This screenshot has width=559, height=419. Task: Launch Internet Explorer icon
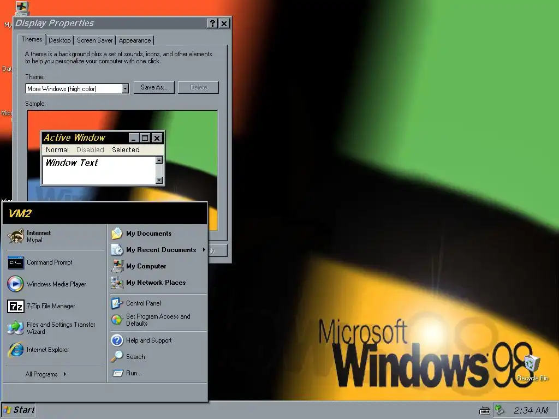(x=16, y=350)
